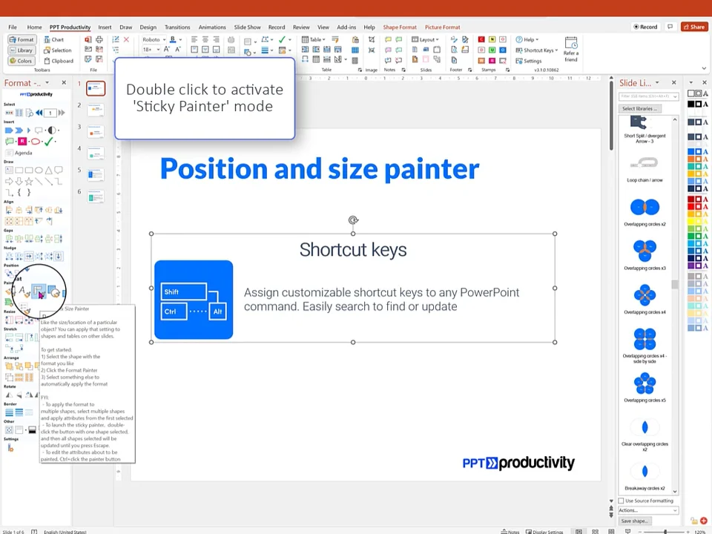
Task: Click the red plus add icon in library pane
Action: [704, 521]
